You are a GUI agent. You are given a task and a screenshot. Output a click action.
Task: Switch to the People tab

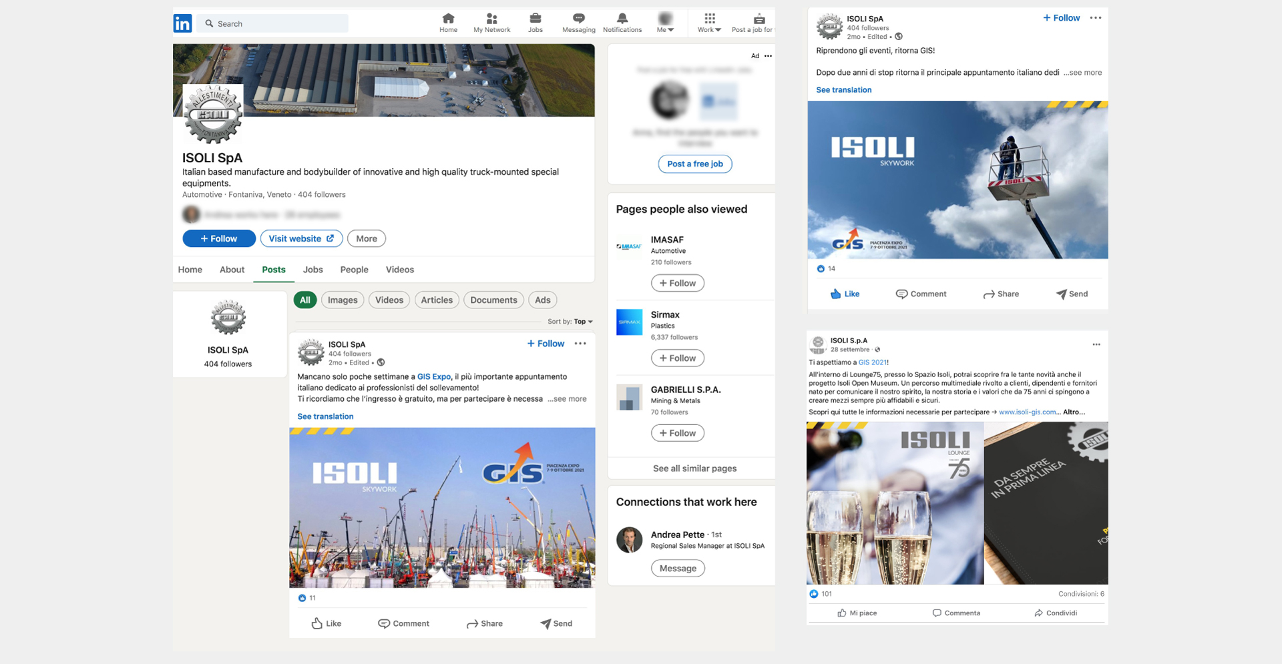click(354, 270)
